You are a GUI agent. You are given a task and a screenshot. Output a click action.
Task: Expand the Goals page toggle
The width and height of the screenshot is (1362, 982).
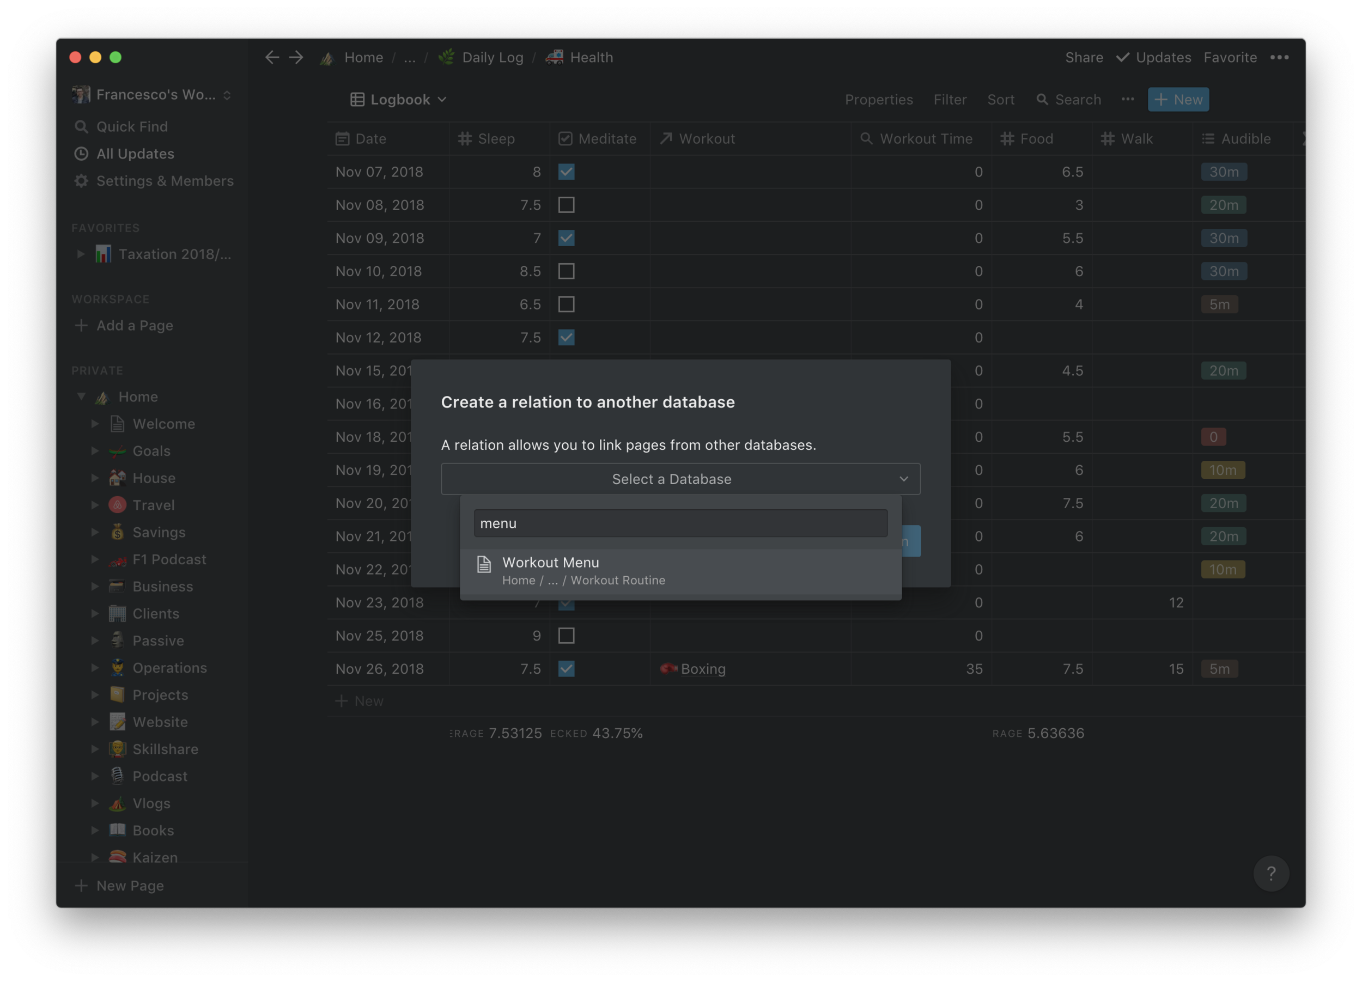[x=95, y=451]
